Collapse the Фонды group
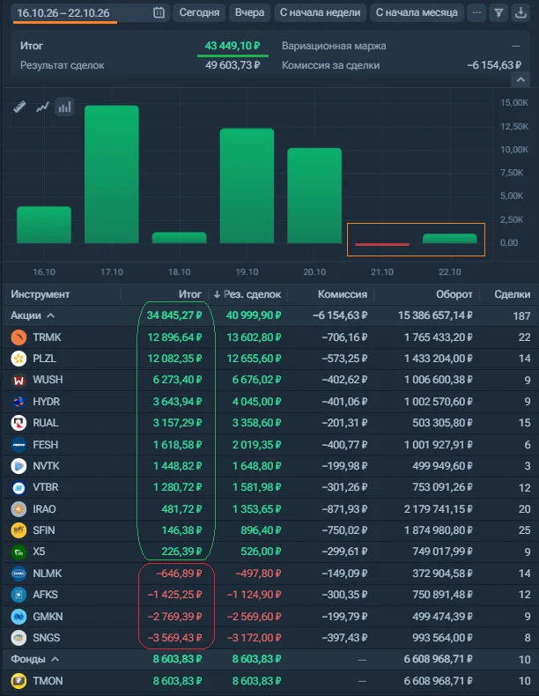Image resolution: width=539 pixels, height=696 pixels. (55, 659)
